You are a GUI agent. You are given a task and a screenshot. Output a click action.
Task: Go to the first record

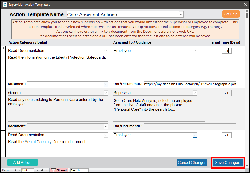pyautogui.click(x=15, y=170)
